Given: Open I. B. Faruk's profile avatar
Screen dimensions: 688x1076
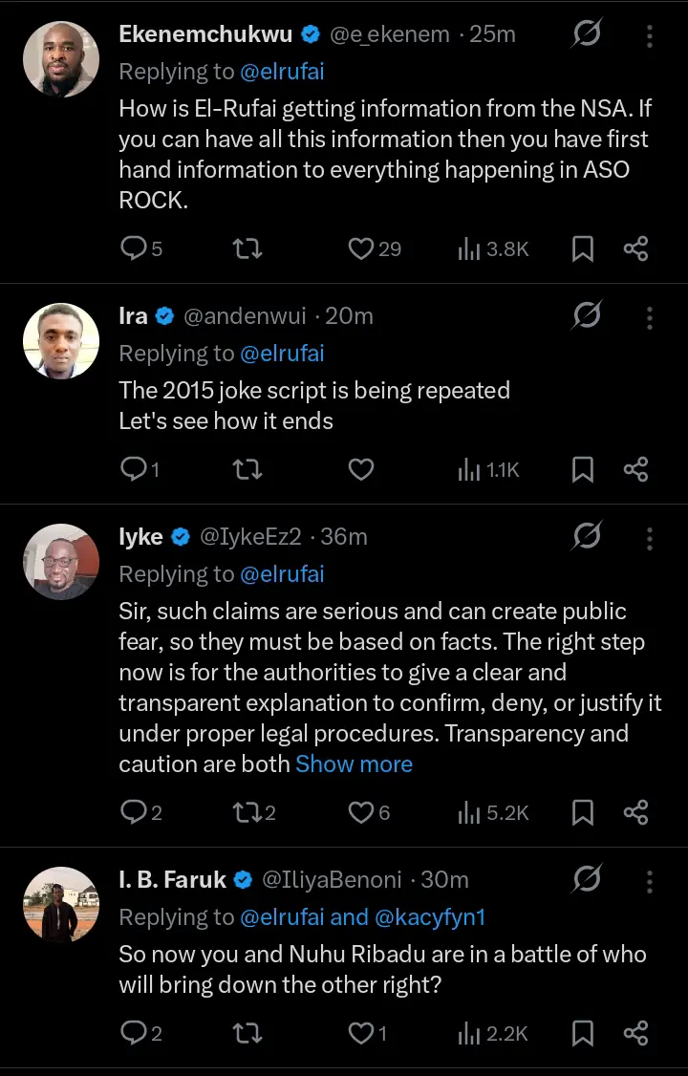Looking at the screenshot, I should (x=61, y=905).
